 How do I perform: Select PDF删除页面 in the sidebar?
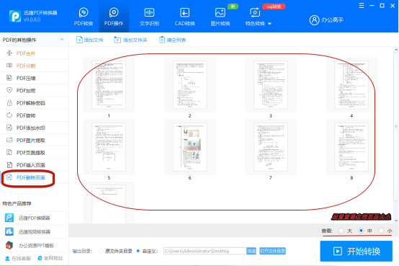pyautogui.click(x=35, y=177)
